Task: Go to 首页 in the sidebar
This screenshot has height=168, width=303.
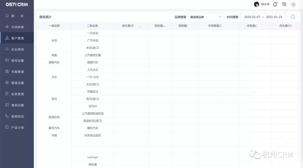Action: coord(17,16)
